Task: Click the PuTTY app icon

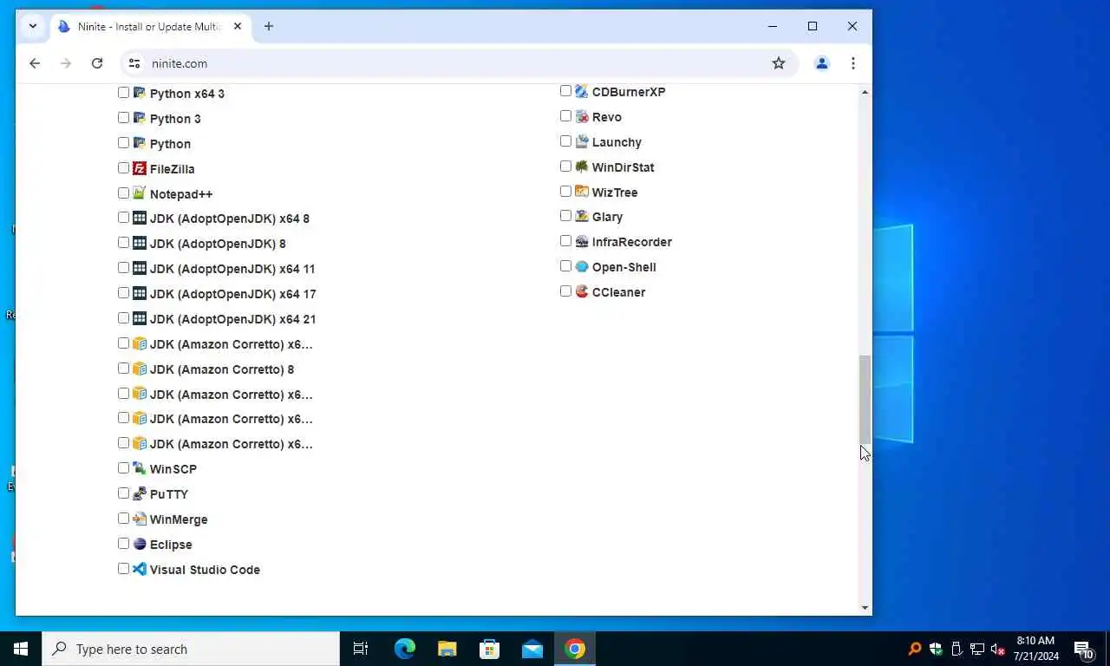Action: (139, 493)
